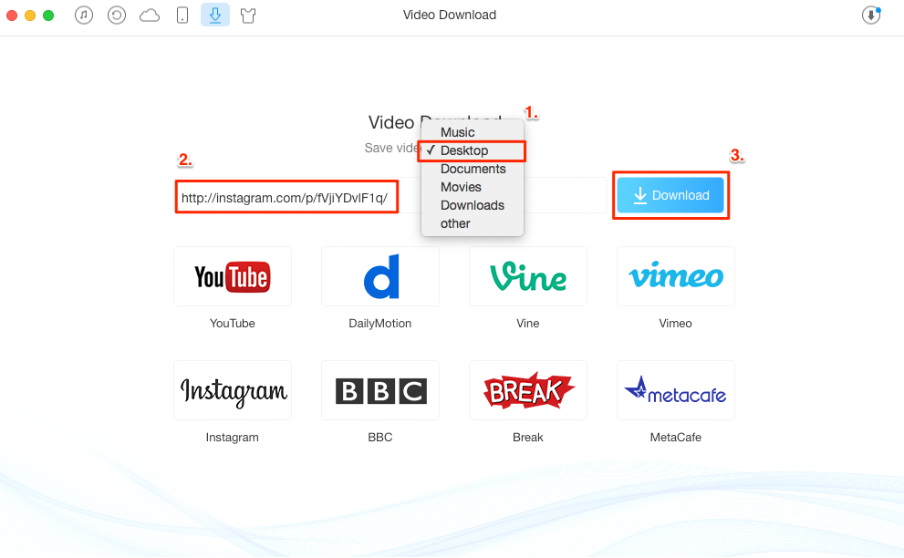904x558 pixels.
Task: Click the YouTube logo tile
Action: 233,276
